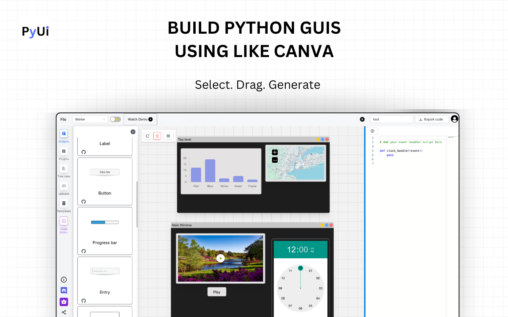This screenshot has height=317, width=508.
Task: Click the share icon in sidebar
Action: pos(63,312)
